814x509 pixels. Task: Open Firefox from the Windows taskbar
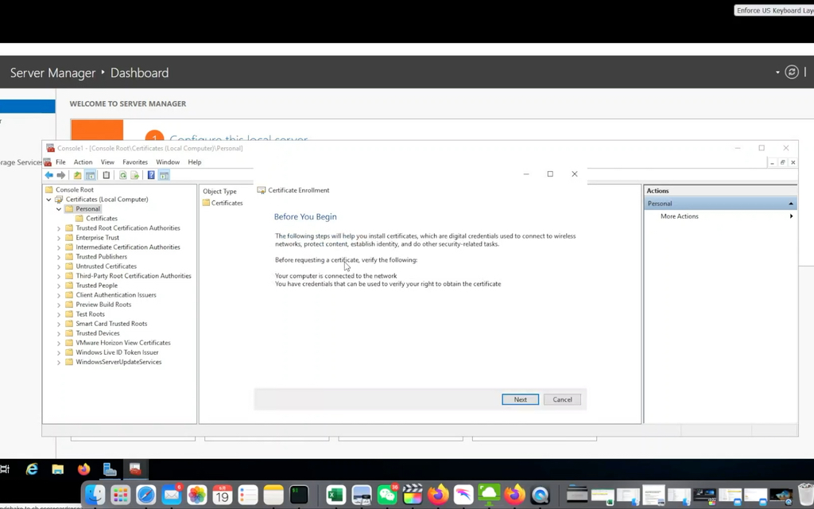coord(83,469)
